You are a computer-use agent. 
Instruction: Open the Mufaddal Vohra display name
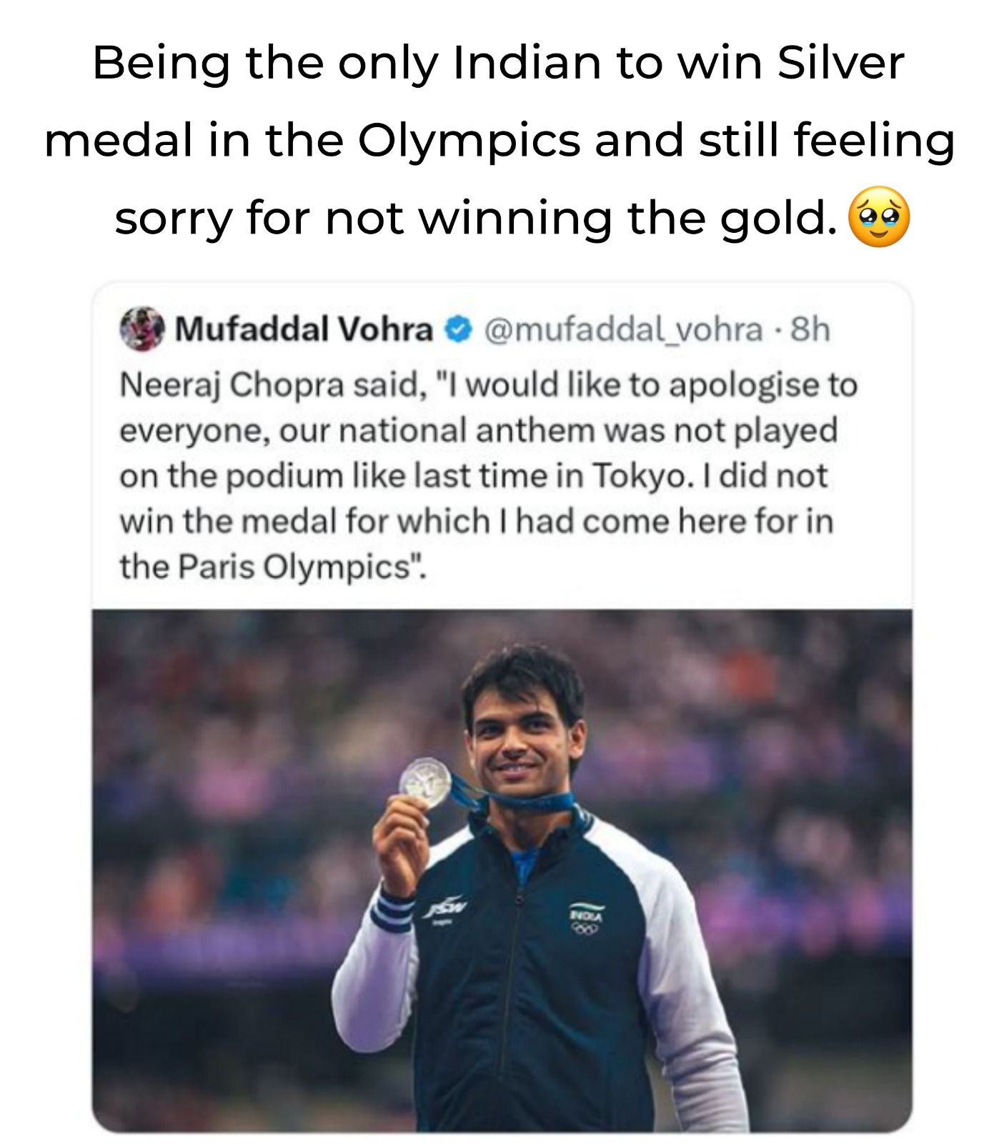point(304,329)
